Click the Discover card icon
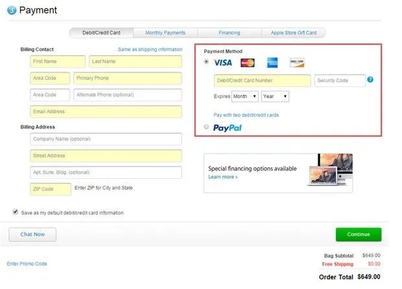This screenshot has width=402, height=289. [x=297, y=62]
